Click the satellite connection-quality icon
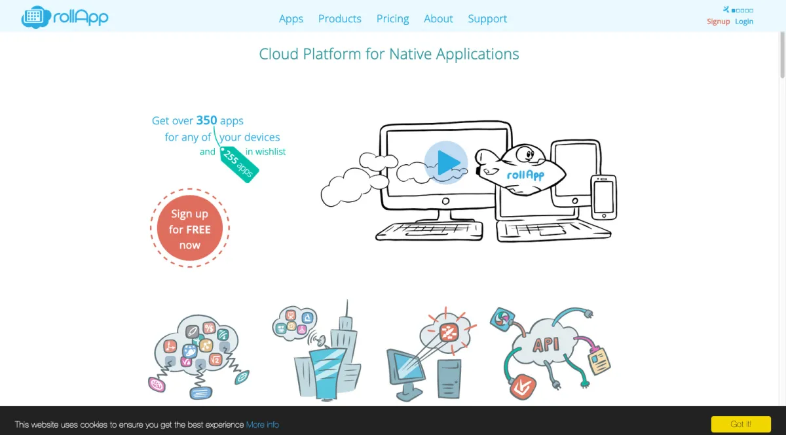Viewport: 786px width, 435px height. (726, 9)
